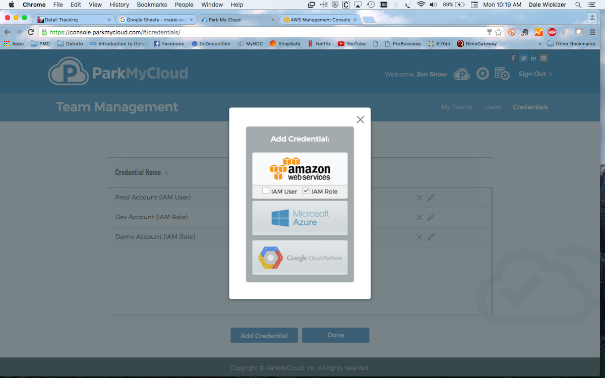Open the Other Bookmarks folder
Viewport: 605px width, 378px height.
571,44
